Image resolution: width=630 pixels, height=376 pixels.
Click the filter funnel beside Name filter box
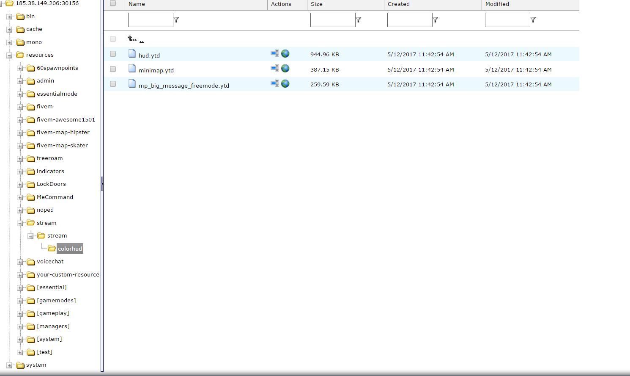click(x=176, y=20)
